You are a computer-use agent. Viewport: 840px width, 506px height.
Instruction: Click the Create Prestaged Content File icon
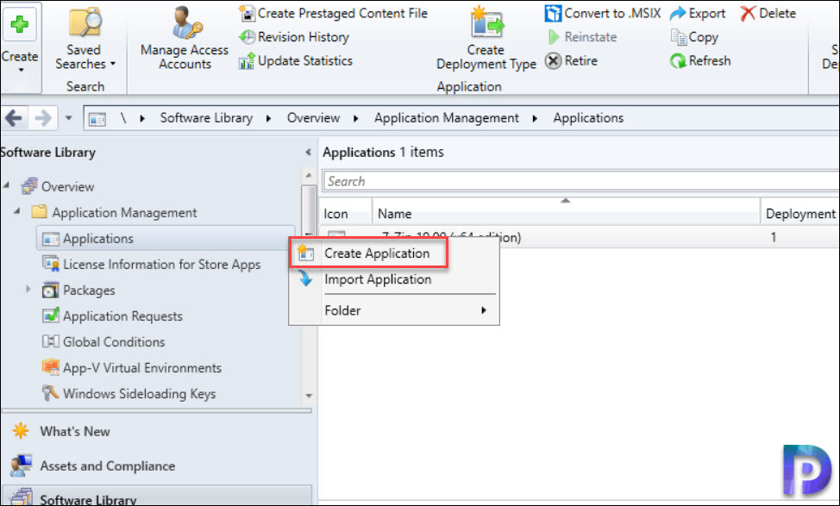[x=247, y=13]
